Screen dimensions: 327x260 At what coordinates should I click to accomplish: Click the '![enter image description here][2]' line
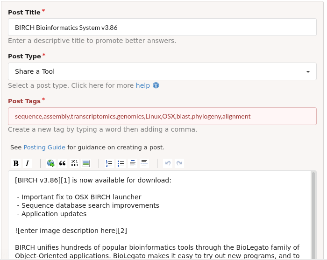point(71,231)
